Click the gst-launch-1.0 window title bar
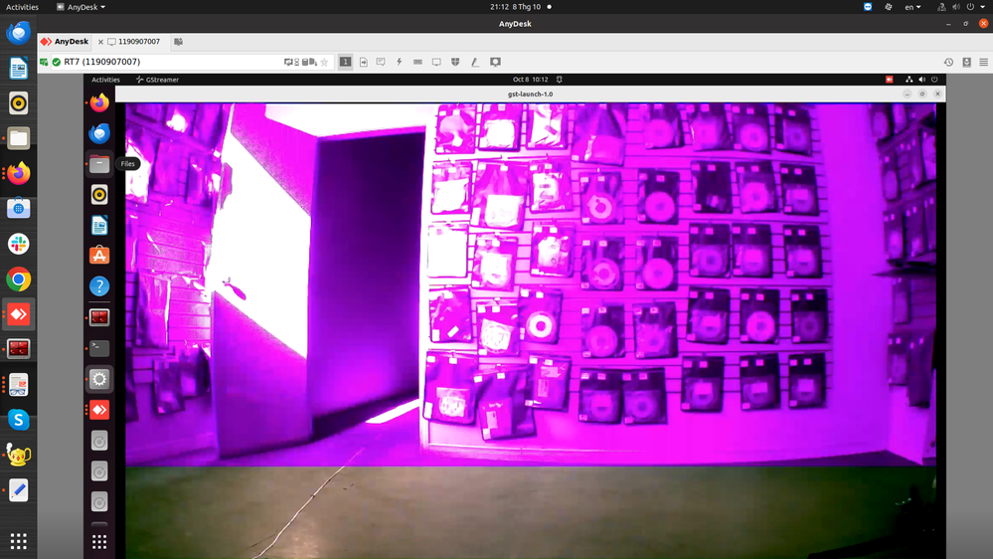993x559 pixels. pos(530,93)
